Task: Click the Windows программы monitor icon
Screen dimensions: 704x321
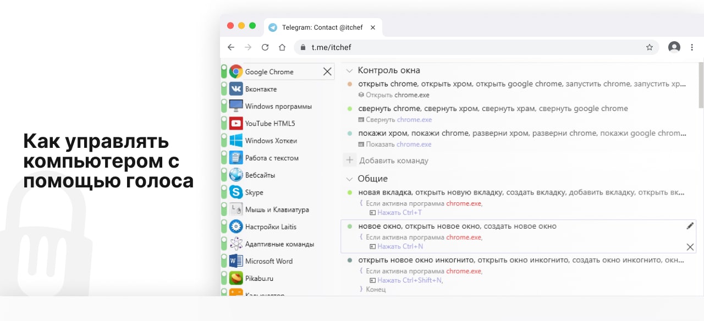Action: pos(236,106)
